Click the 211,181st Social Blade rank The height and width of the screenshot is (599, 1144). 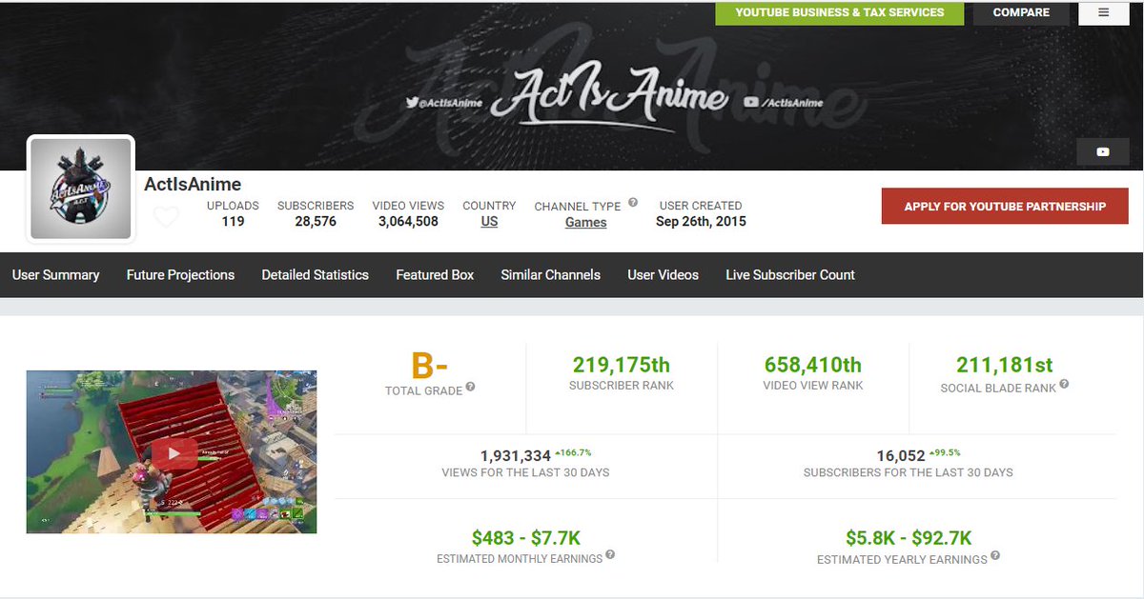pyautogui.click(x=1005, y=365)
